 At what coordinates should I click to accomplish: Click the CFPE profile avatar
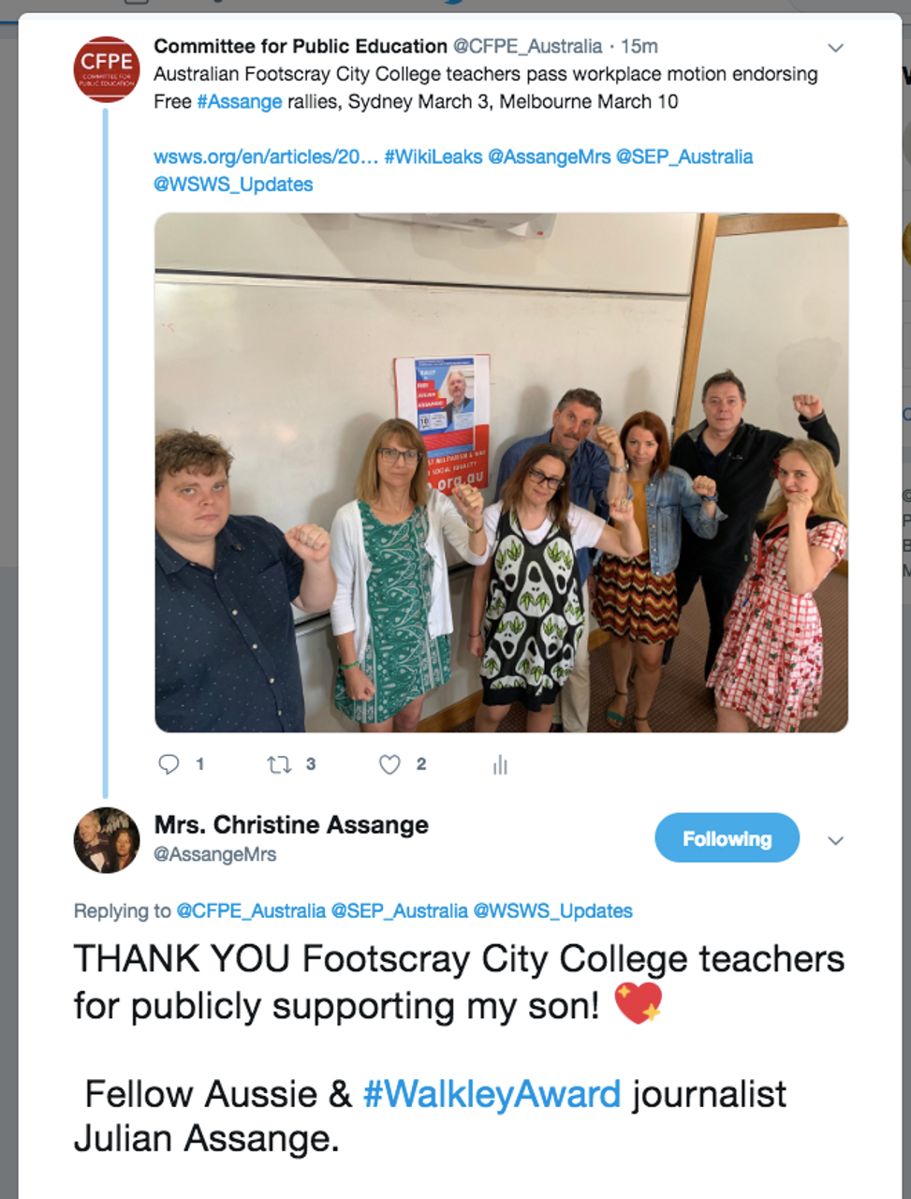coord(107,69)
